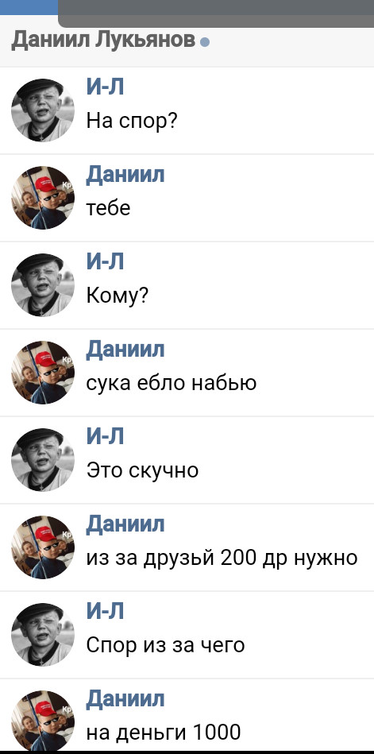Image resolution: width=374 pixels, height=754 pixels.
Task: Open И-Л avatar next to 'Спор из за чего'
Action: click(x=43, y=635)
